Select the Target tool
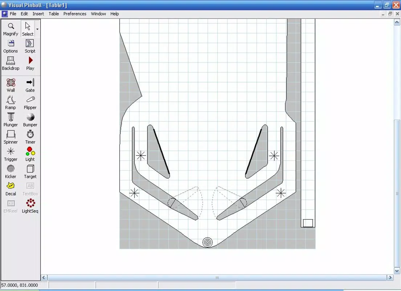 (30, 172)
